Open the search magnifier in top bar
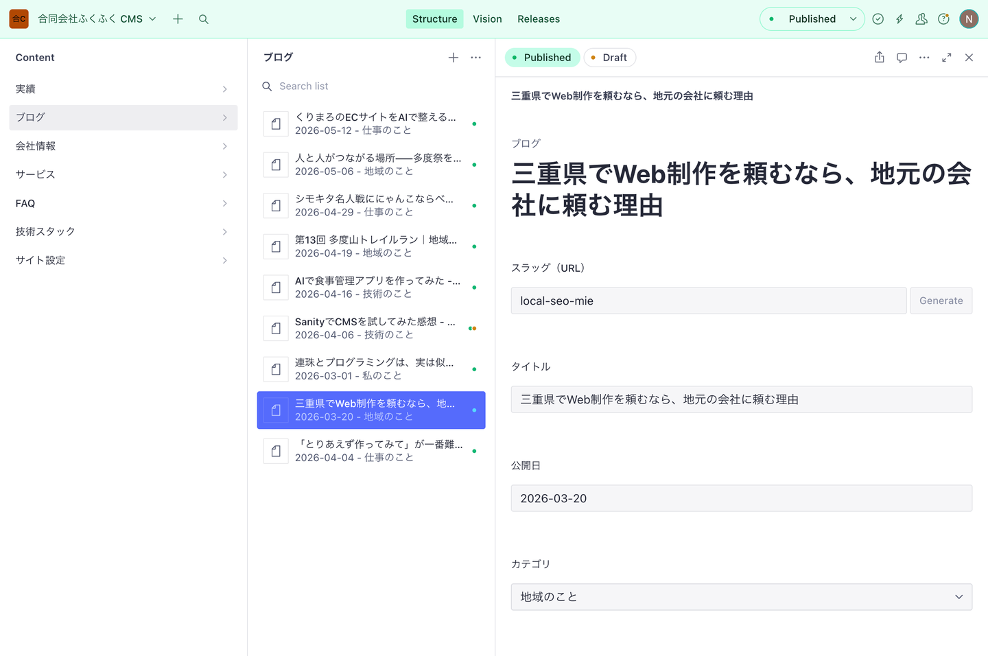Image resolution: width=988 pixels, height=656 pixels. point(204,19)
